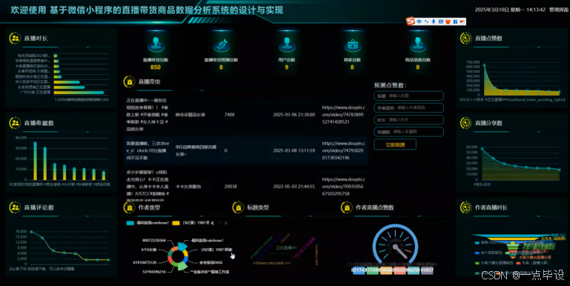Viewport: 570px width, 286px height.
Task: Click the peak point of 直播点赞数 chart
Action: (484, 65)
